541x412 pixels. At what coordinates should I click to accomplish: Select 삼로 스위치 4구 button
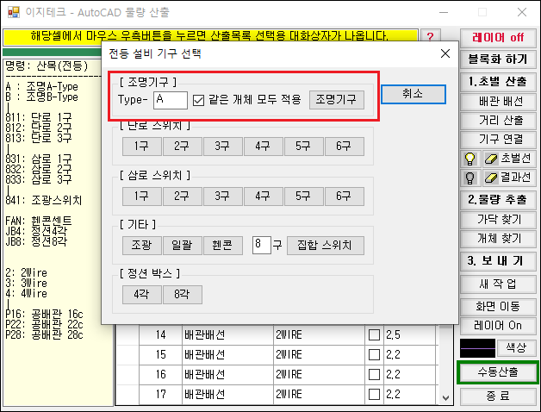point(264,197)
